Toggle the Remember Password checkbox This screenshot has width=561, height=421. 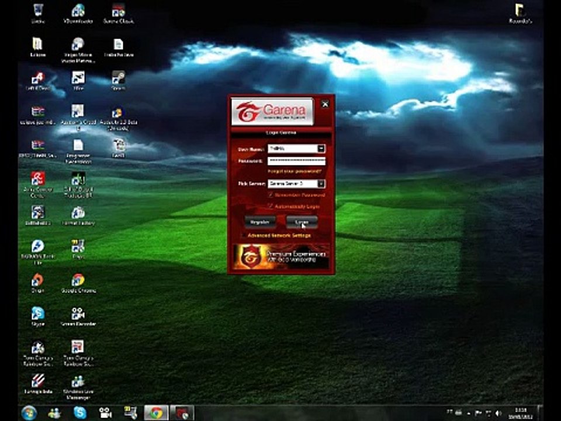point(271,195)
